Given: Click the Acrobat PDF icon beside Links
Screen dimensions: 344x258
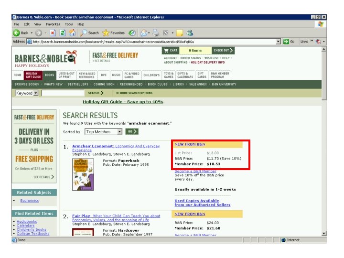Looking at the screenshot, I should click(x=318, y=42).
